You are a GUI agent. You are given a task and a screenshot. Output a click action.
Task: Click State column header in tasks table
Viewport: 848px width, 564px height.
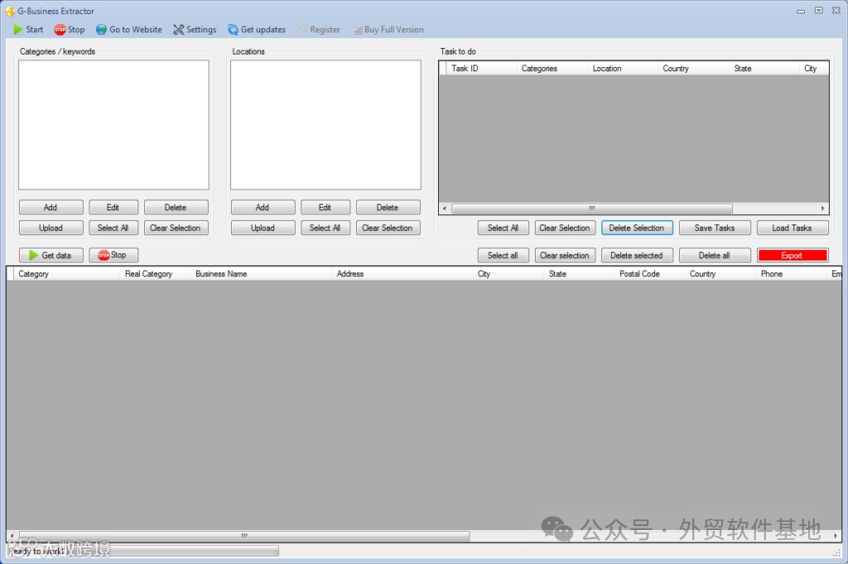tap(764, 69)
